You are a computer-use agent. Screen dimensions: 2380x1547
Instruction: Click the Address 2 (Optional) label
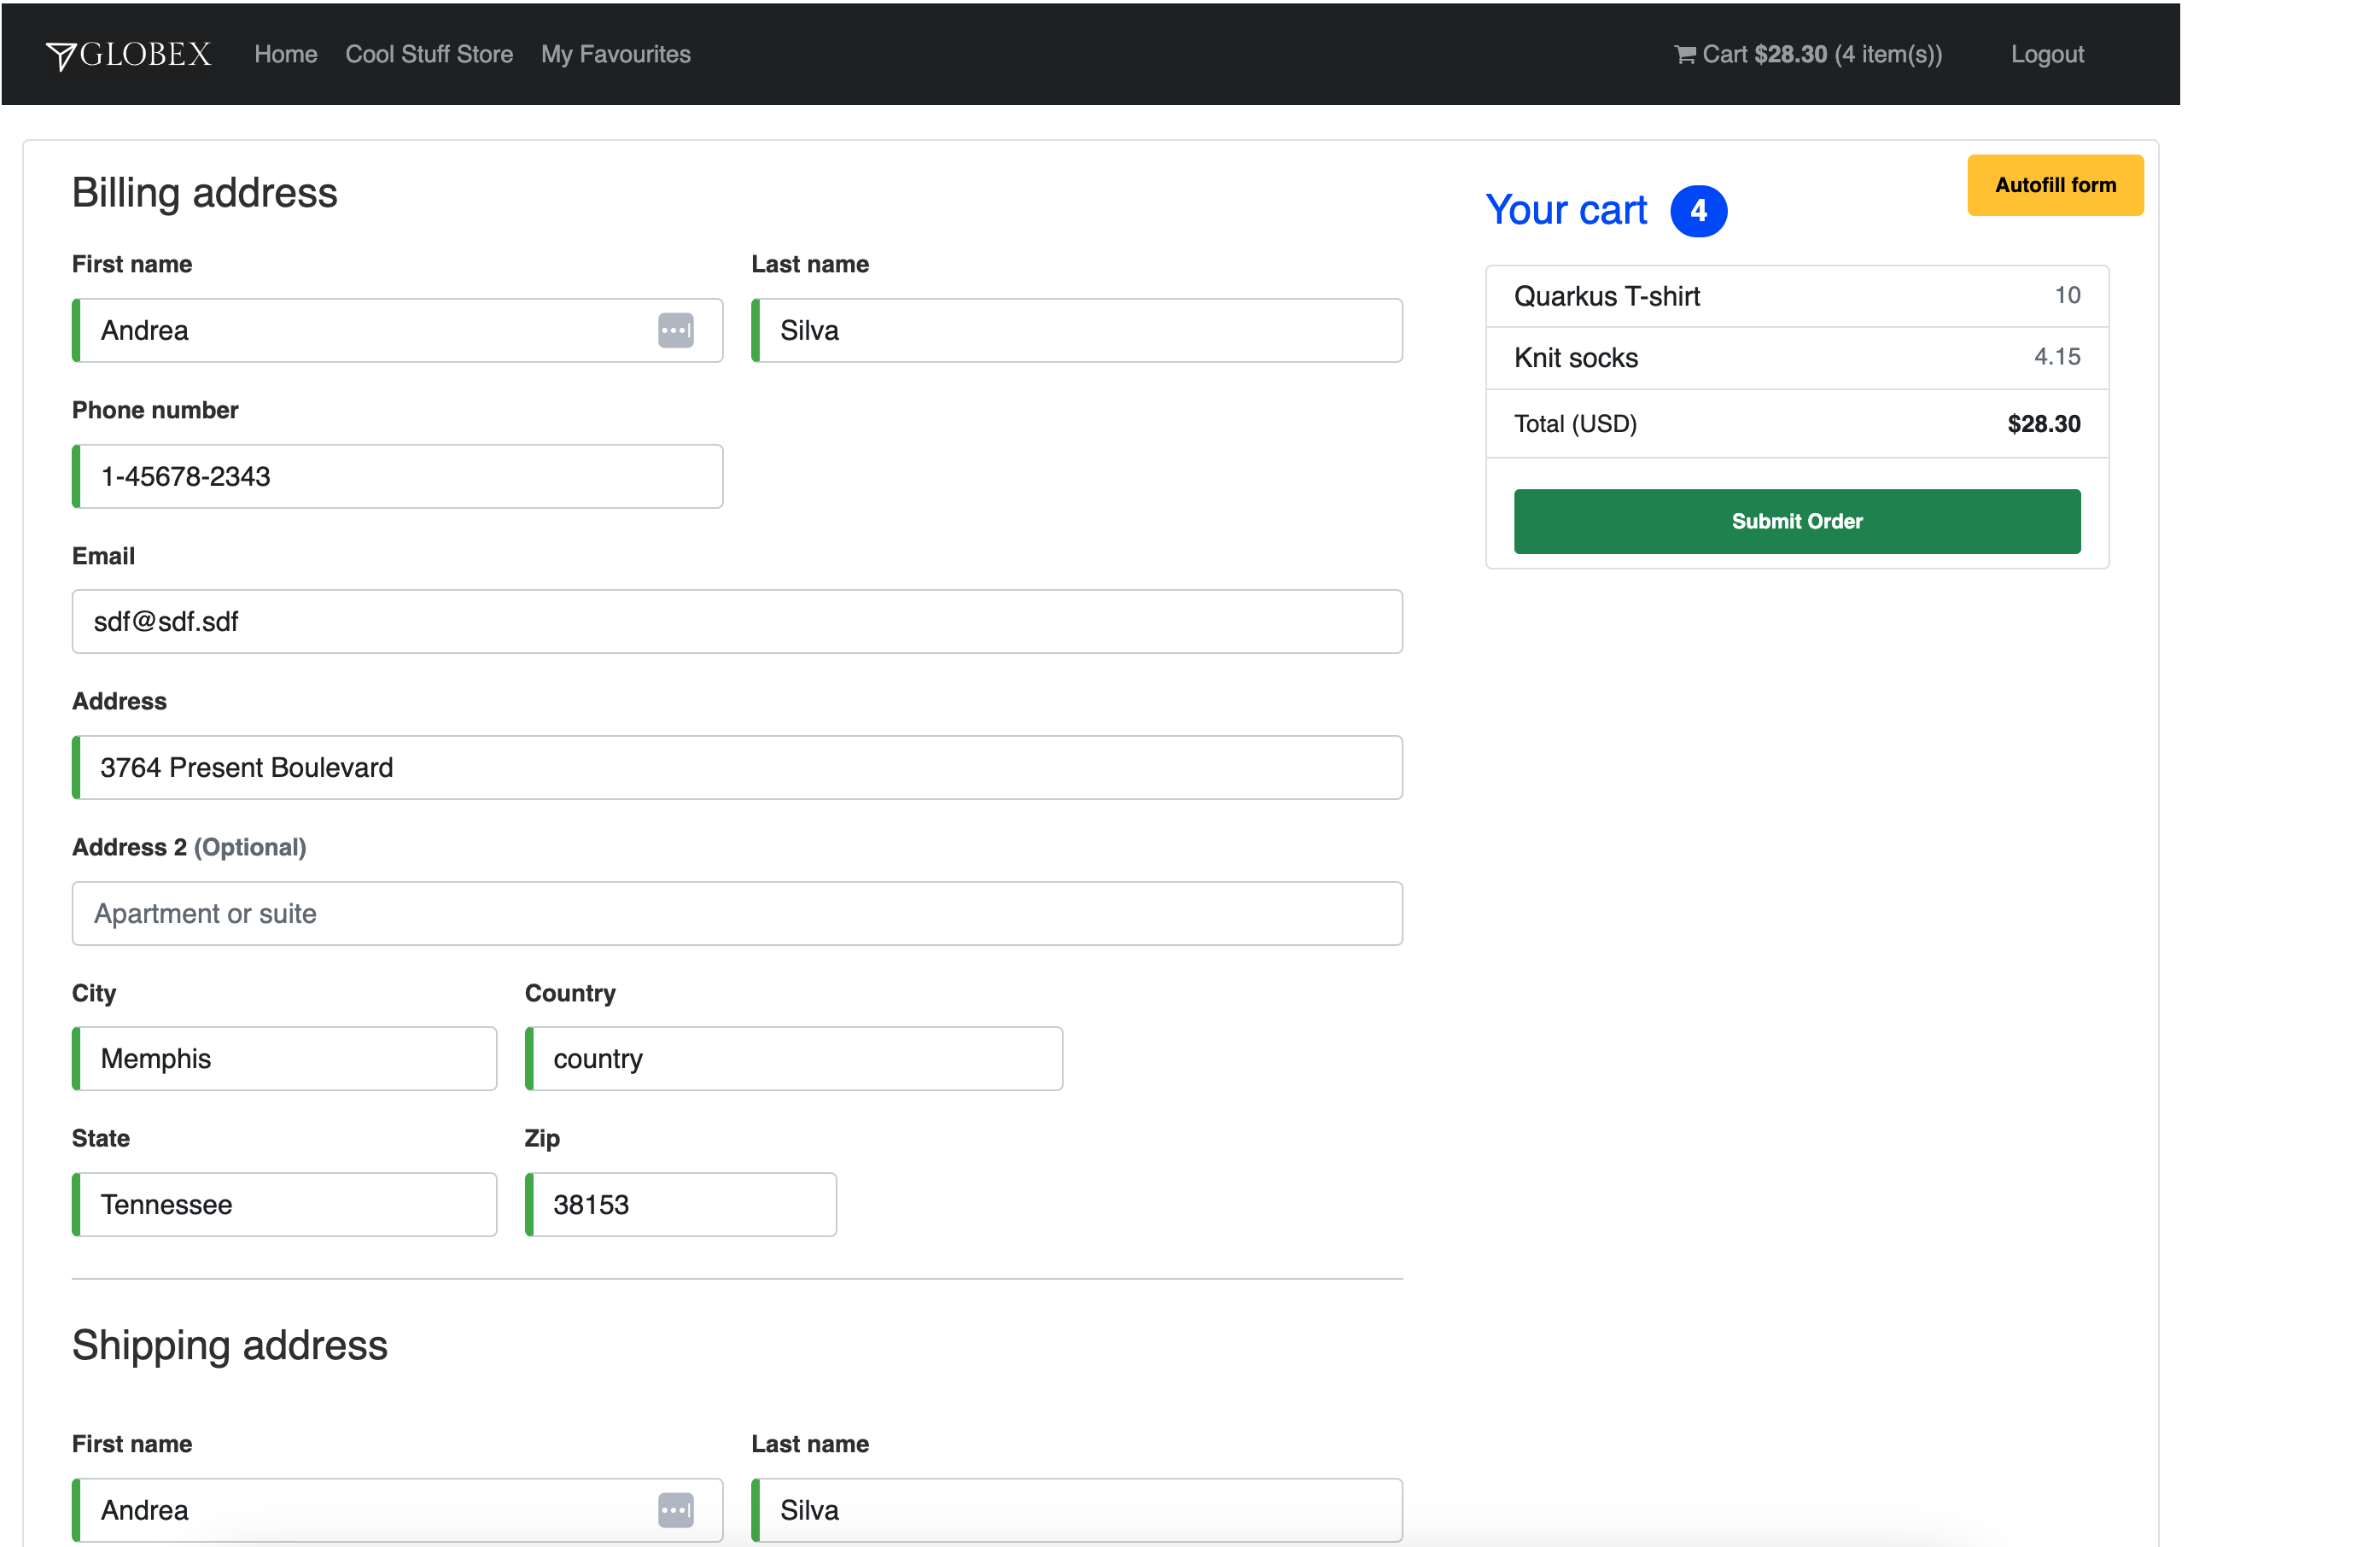[x=189, y=848]
